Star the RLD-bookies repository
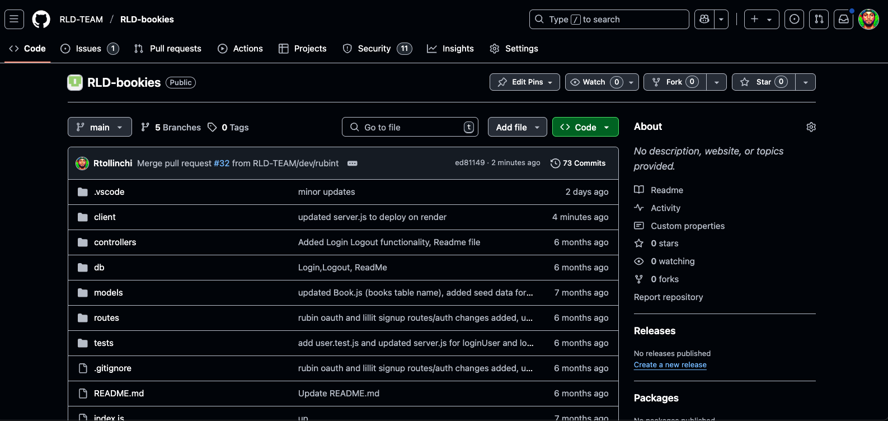 (x=764, y=82)
